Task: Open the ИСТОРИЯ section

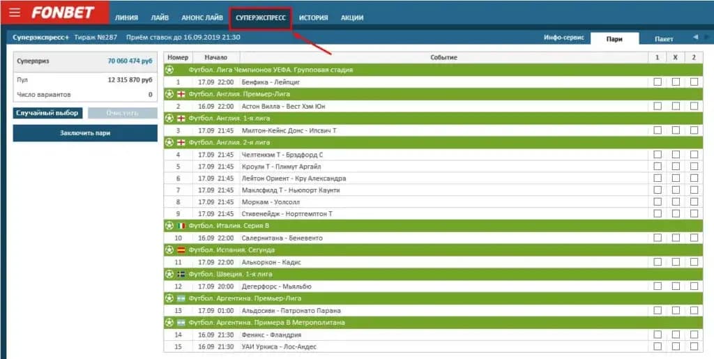Action: pyautogui.click(x=313, y=17)
